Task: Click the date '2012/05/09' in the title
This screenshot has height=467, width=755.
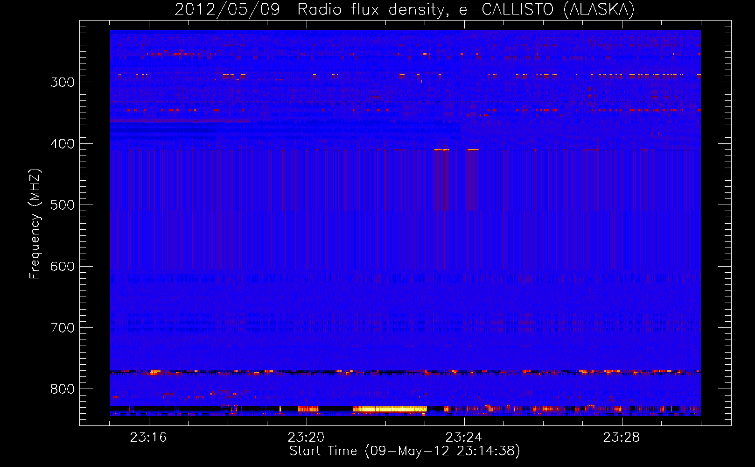Action: (227, 9)
